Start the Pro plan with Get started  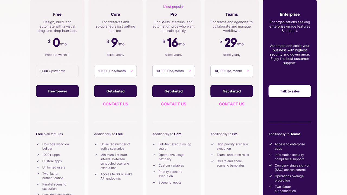[173, 91]
